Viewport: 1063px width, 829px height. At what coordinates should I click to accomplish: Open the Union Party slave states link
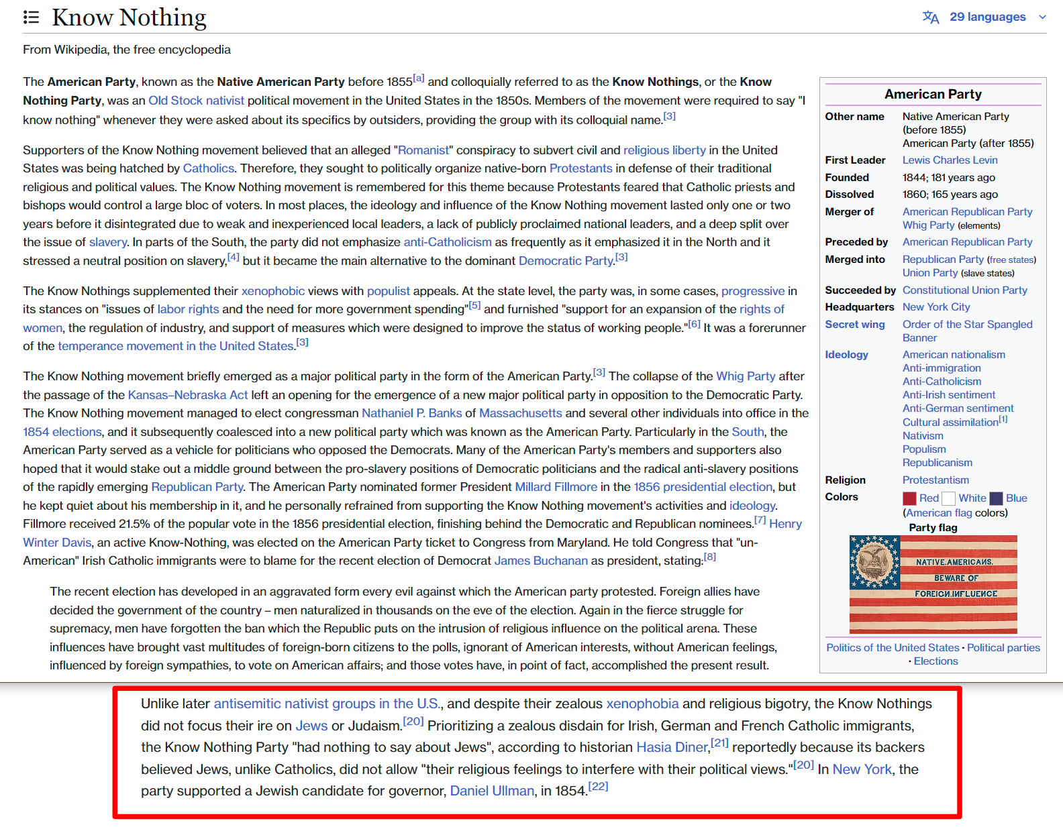coord(929,273)
